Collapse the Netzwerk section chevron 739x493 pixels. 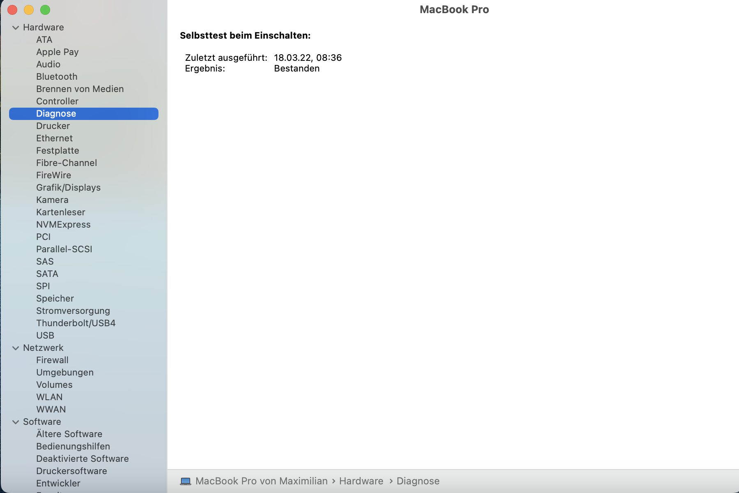pos(16,348)
